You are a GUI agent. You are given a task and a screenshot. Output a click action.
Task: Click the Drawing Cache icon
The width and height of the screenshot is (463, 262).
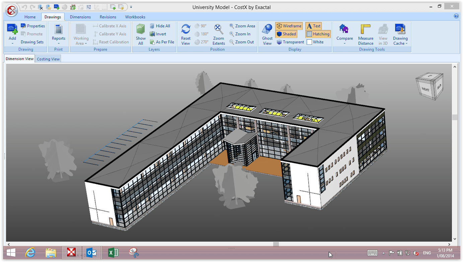400,29
